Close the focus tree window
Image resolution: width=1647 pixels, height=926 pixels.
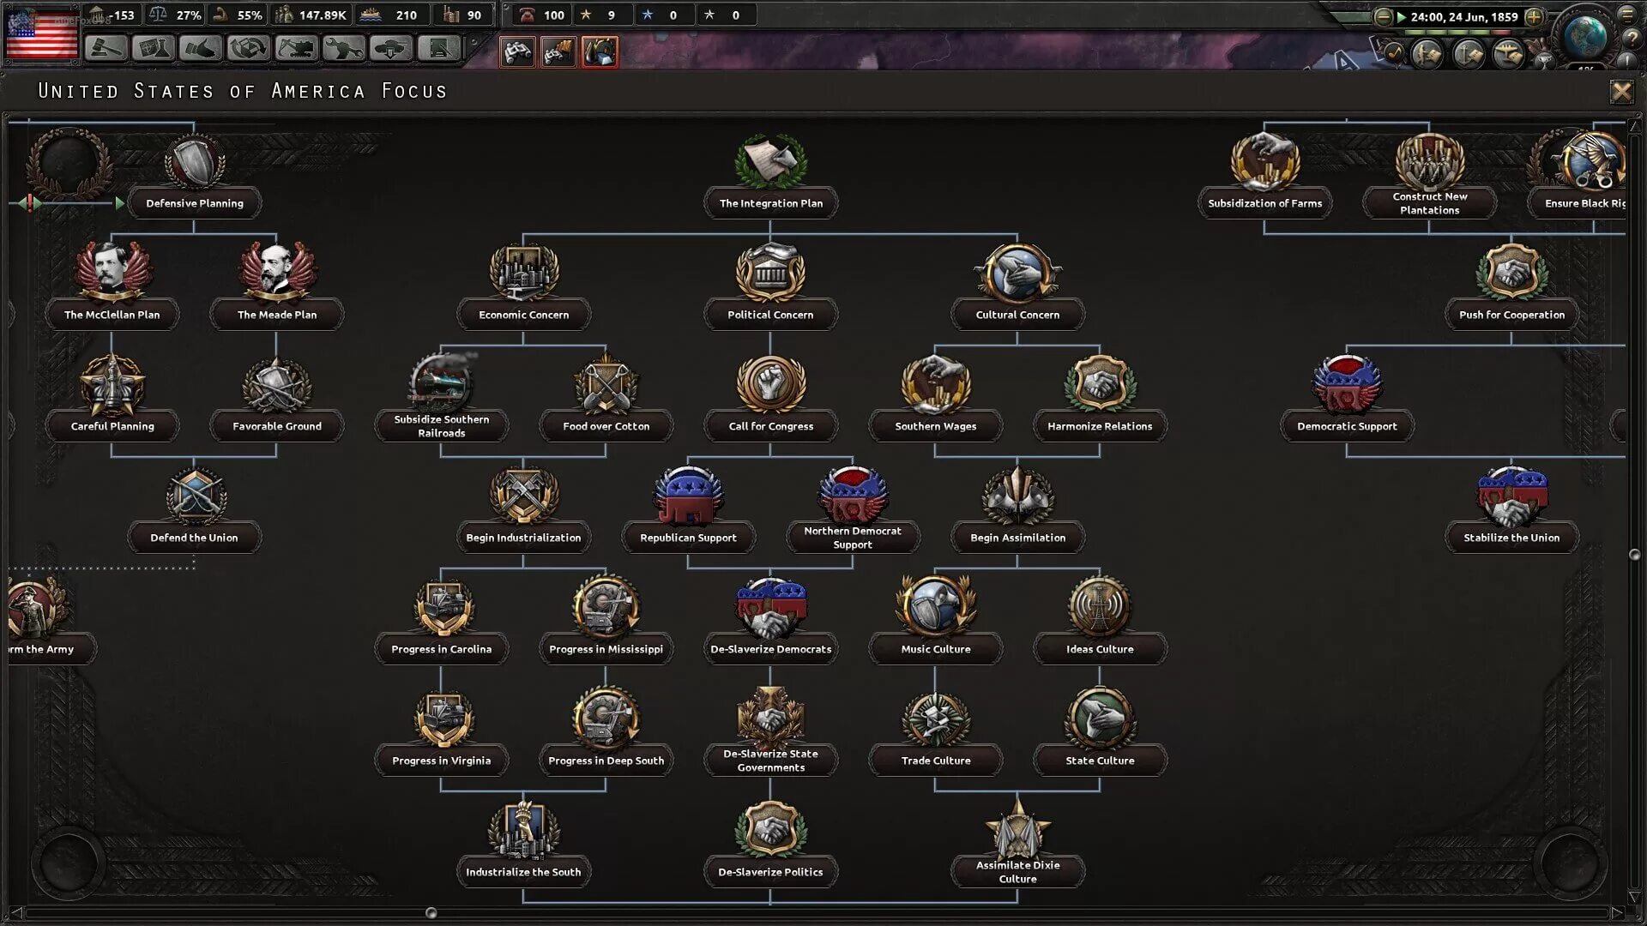click(1621, 91)
